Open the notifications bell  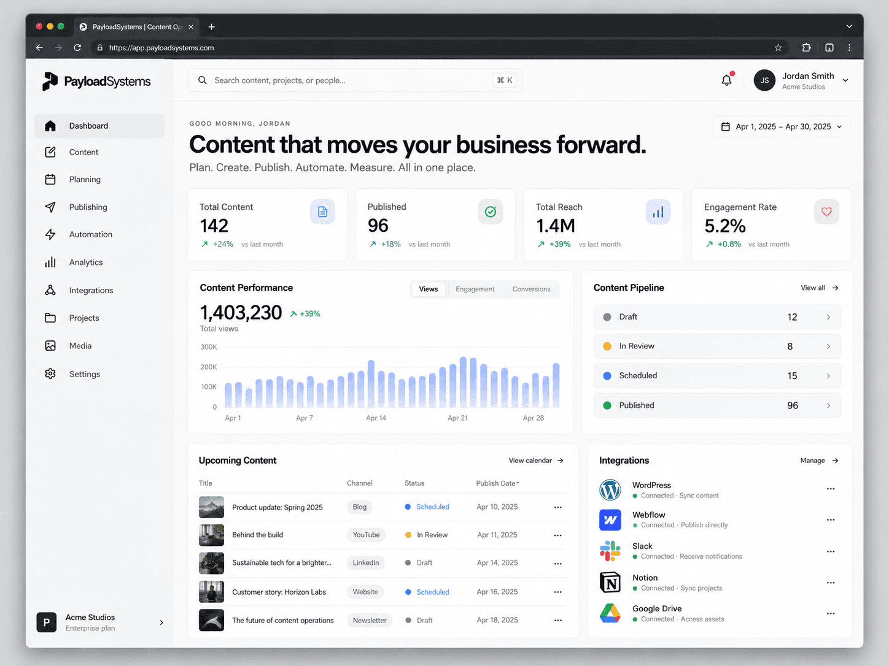point(727,80)
